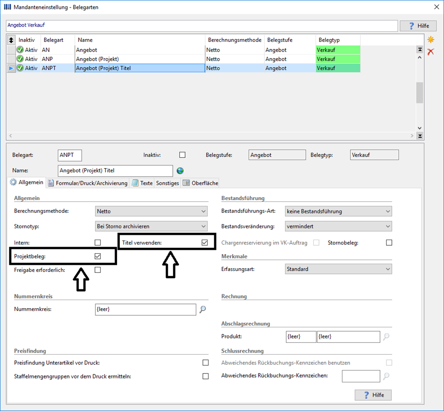The height and width of the screenshot is (411, 444).
Task: Click green Verkauf cell in AN row
Action: (x=338, y=50)
